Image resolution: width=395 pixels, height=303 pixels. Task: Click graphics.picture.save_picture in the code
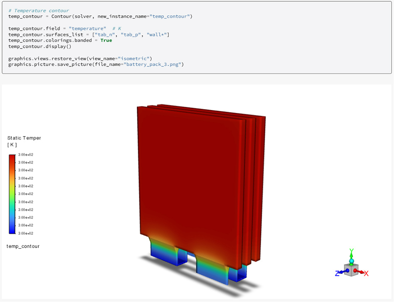(x=50, y=64)
